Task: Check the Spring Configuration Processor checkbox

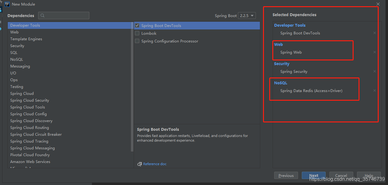Action: [137, 41]
